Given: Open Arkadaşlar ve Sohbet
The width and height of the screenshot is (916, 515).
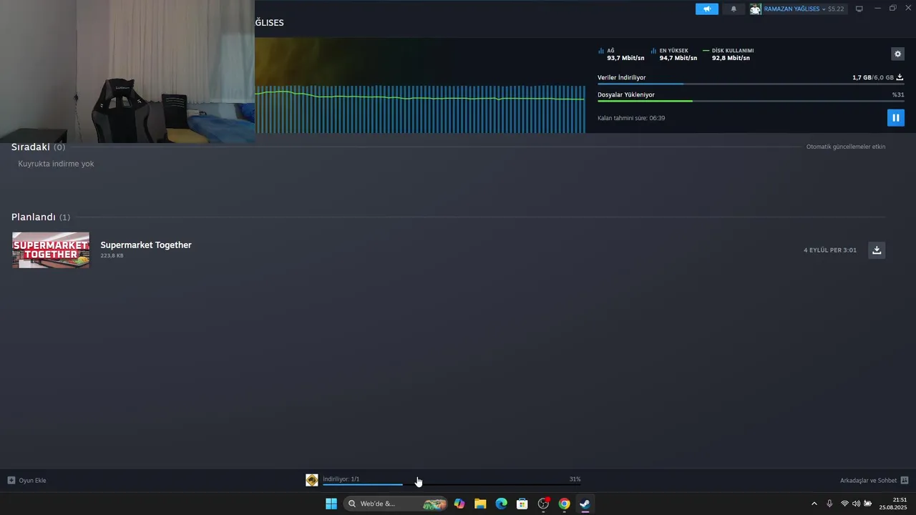Looking at the screenshot, I should pyautogui.click(x=868, y=480).
